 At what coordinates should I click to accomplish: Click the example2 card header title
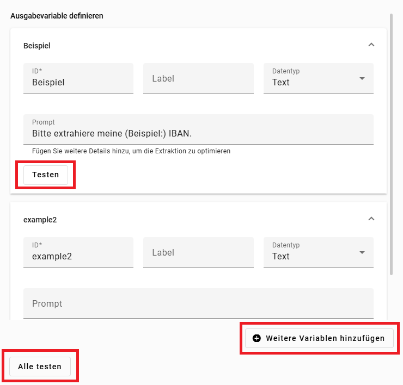click(x=40, y=220)
